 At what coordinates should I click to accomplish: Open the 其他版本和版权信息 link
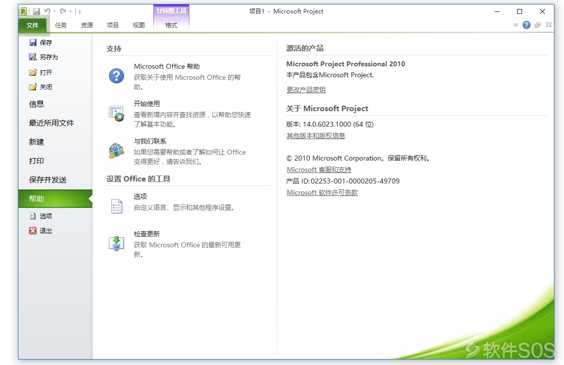pos(316,136)
